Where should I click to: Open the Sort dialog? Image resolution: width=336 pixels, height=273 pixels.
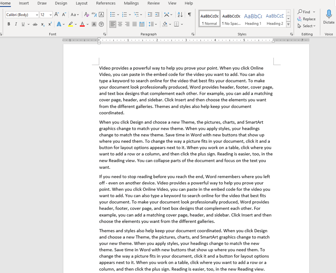pyautogui.click(x=180, y=14)
